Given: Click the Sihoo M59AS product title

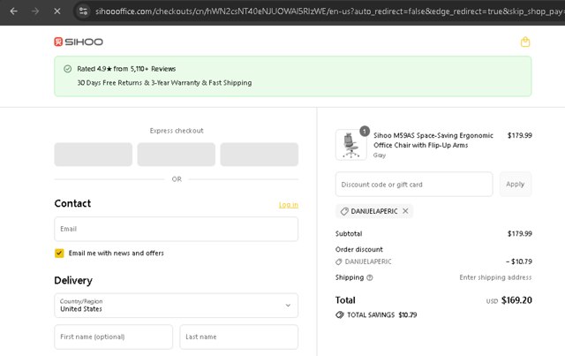Looking at the screenshot, I should (x=433, y=140).
